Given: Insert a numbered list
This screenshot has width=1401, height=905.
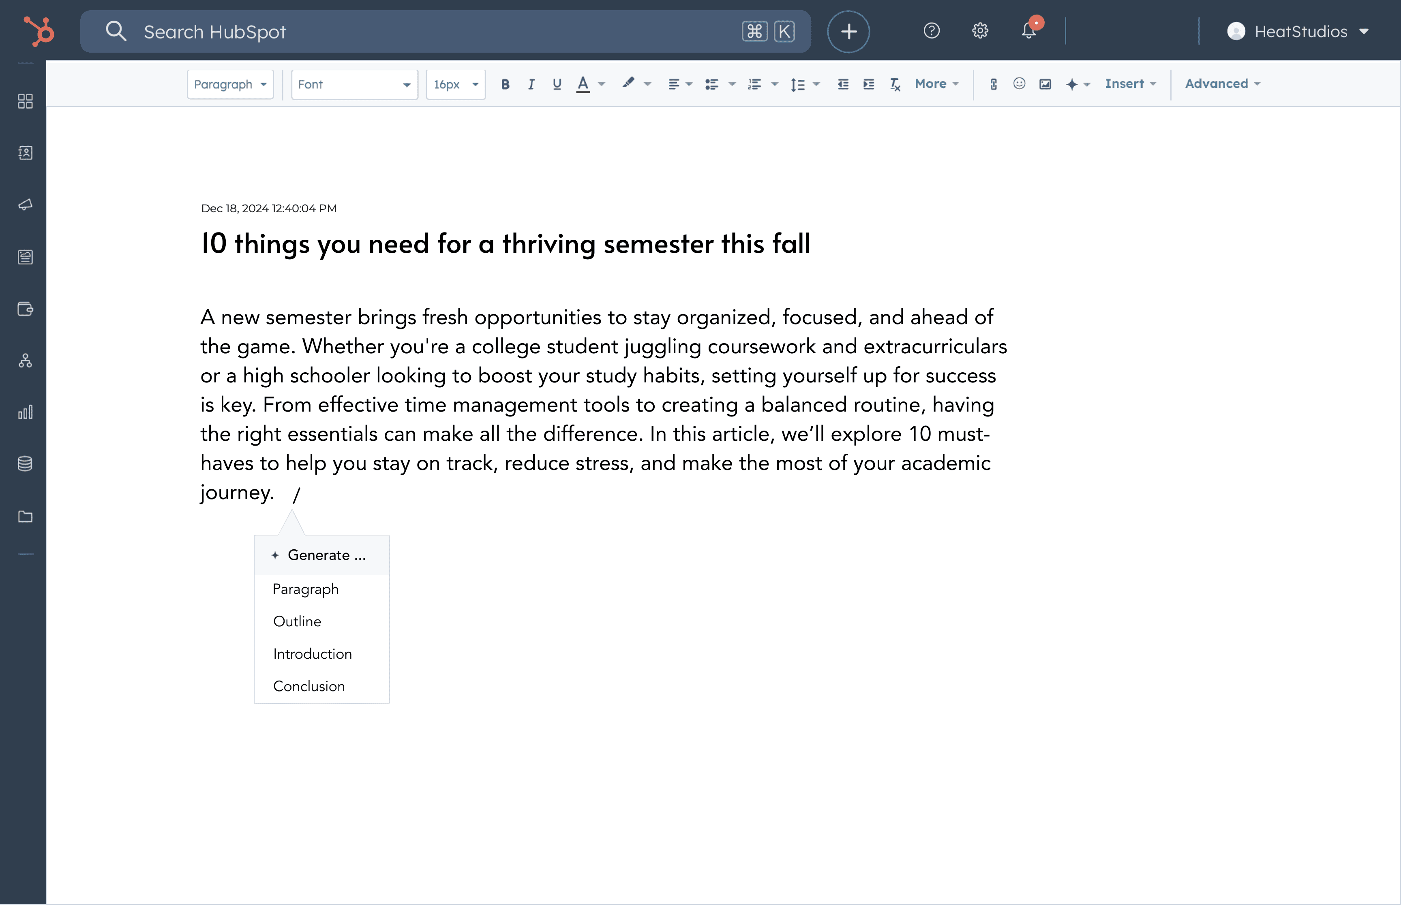Looking at the screenshot, I should [x=755, y=84].
